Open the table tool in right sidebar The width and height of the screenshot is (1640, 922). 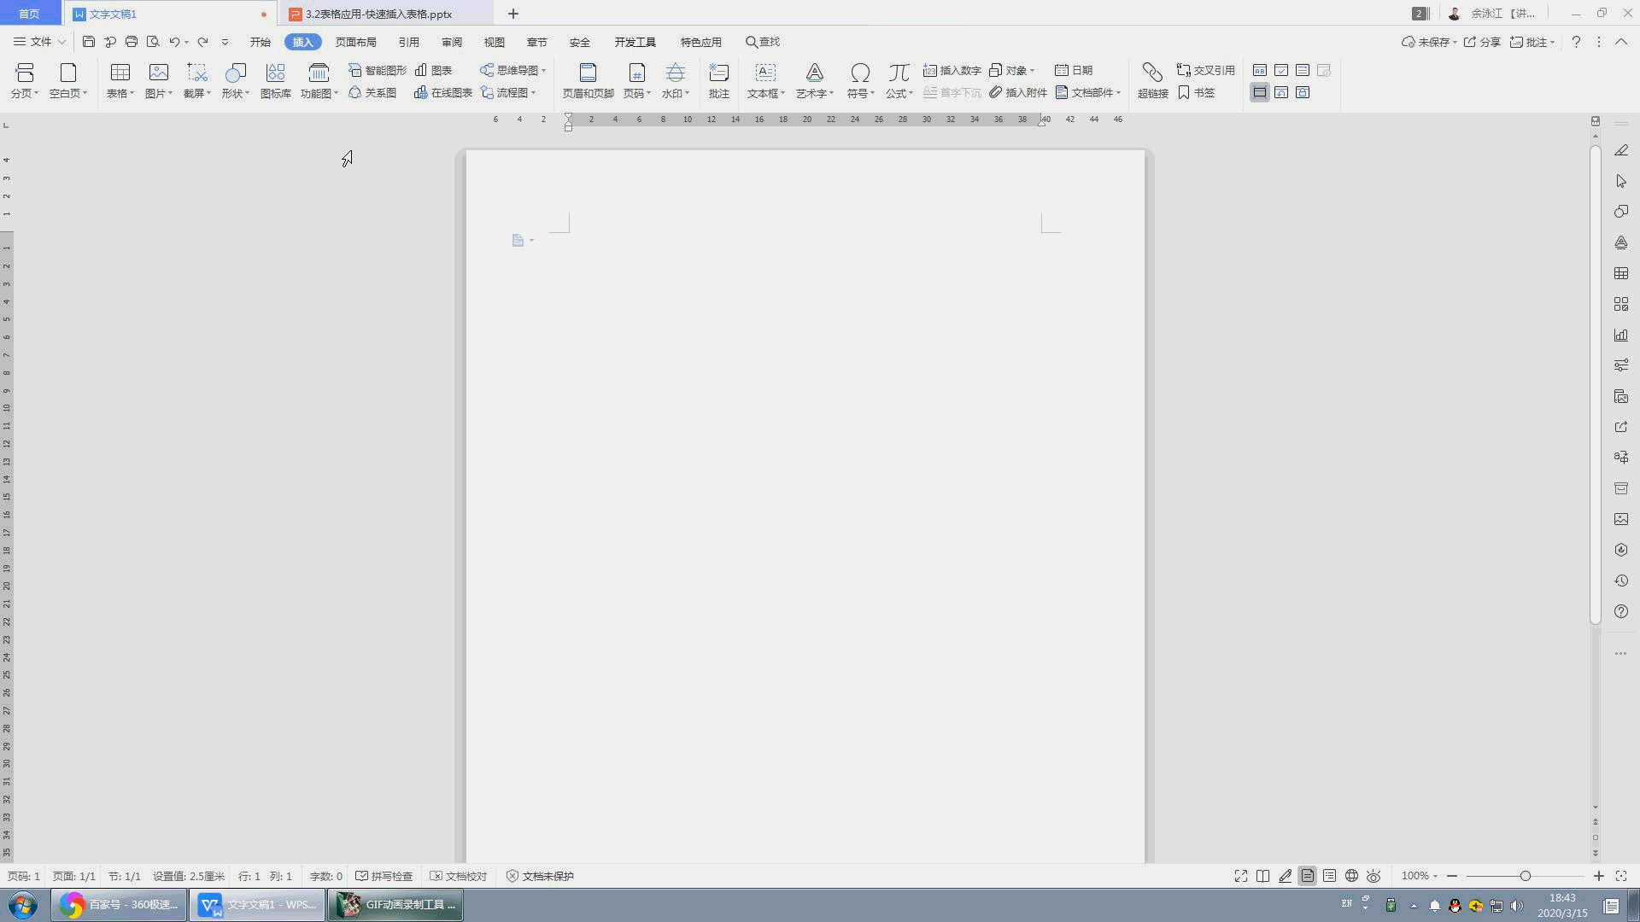click(x=1620, y=273)
